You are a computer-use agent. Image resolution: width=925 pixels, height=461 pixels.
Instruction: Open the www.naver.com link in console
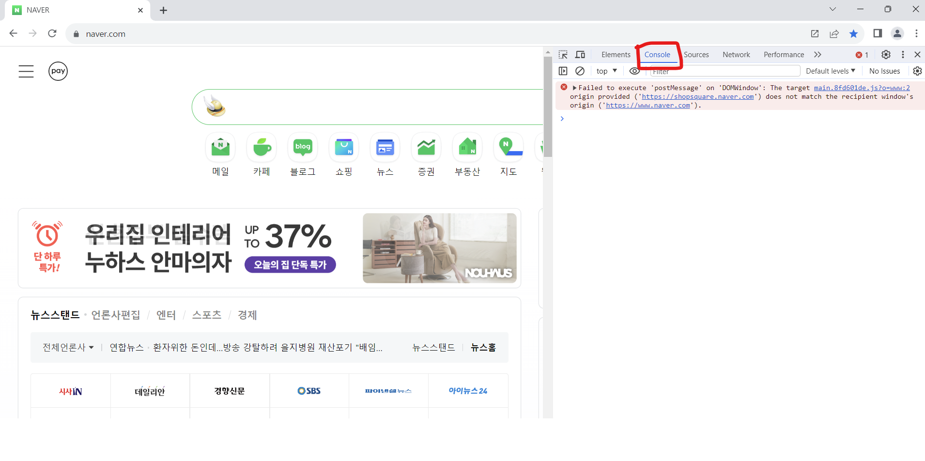pos(648,105)
